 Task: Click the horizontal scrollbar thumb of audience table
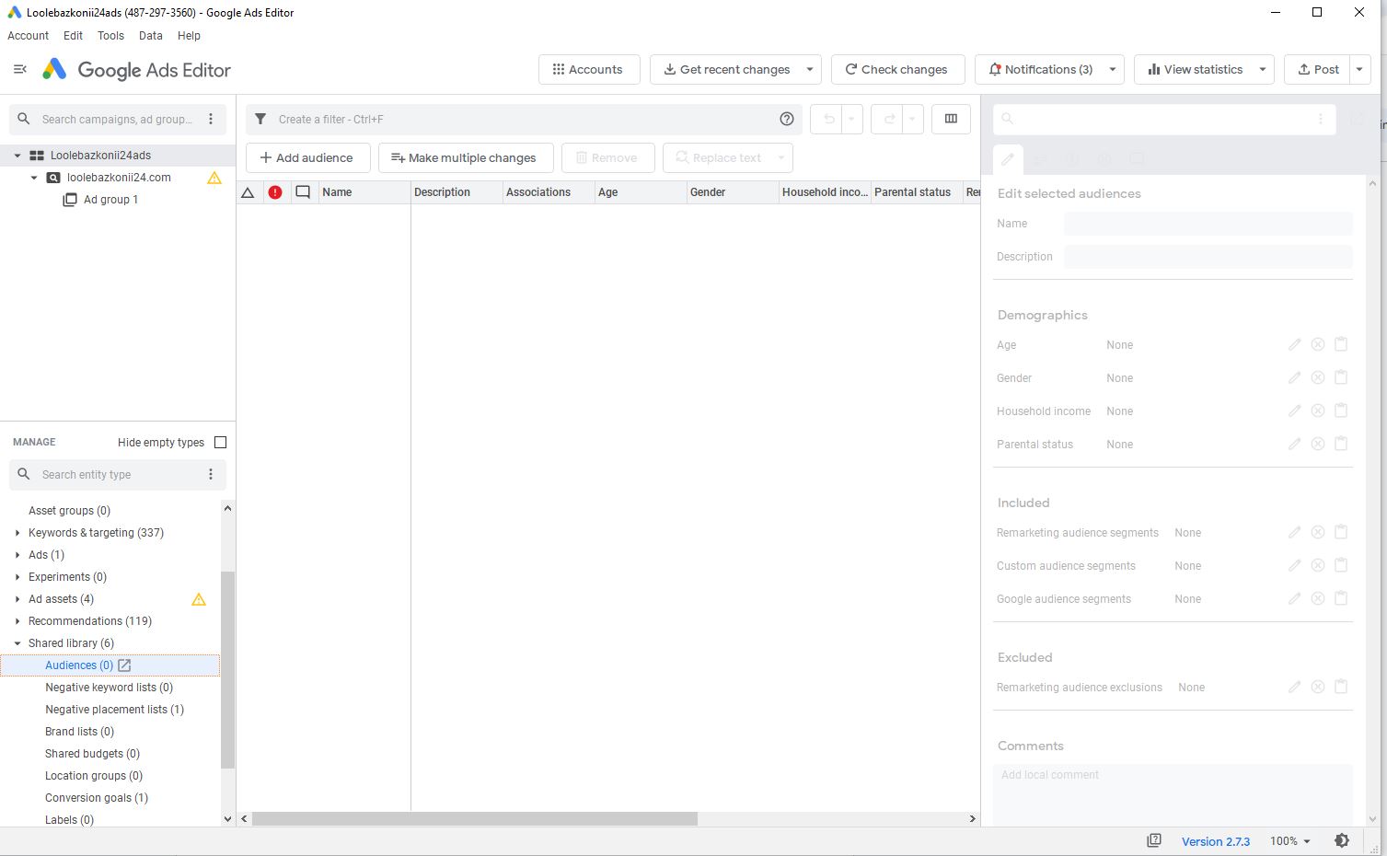[x=475, y=818]
